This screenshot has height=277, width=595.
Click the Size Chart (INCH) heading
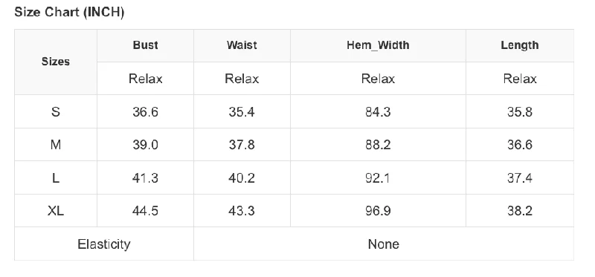(69, 13)
